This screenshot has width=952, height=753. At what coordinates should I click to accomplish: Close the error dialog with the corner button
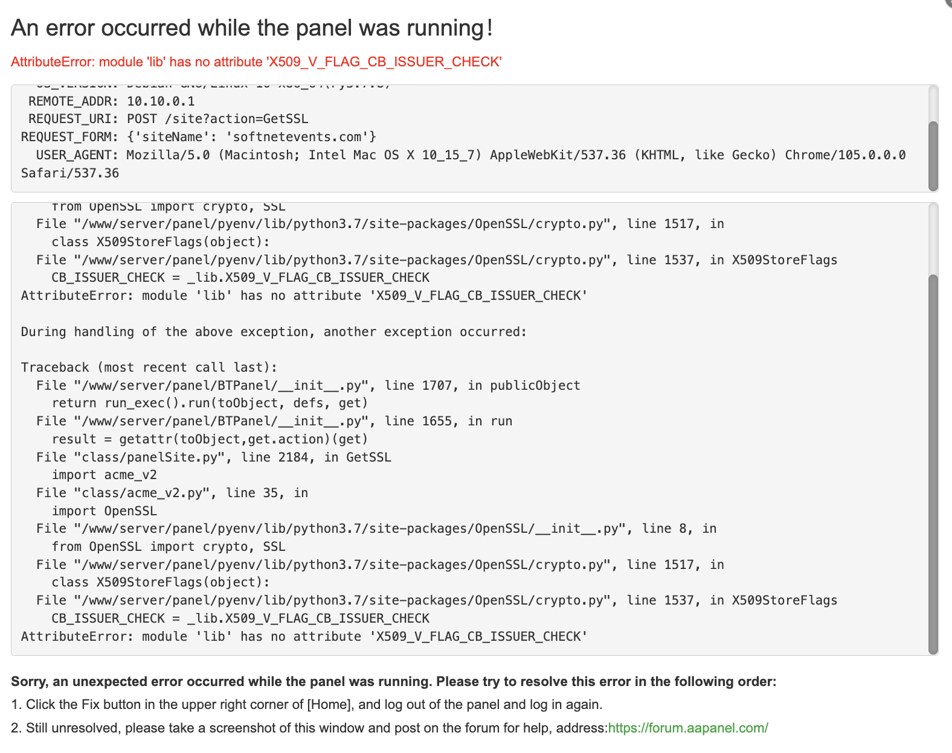pos(948,2)
